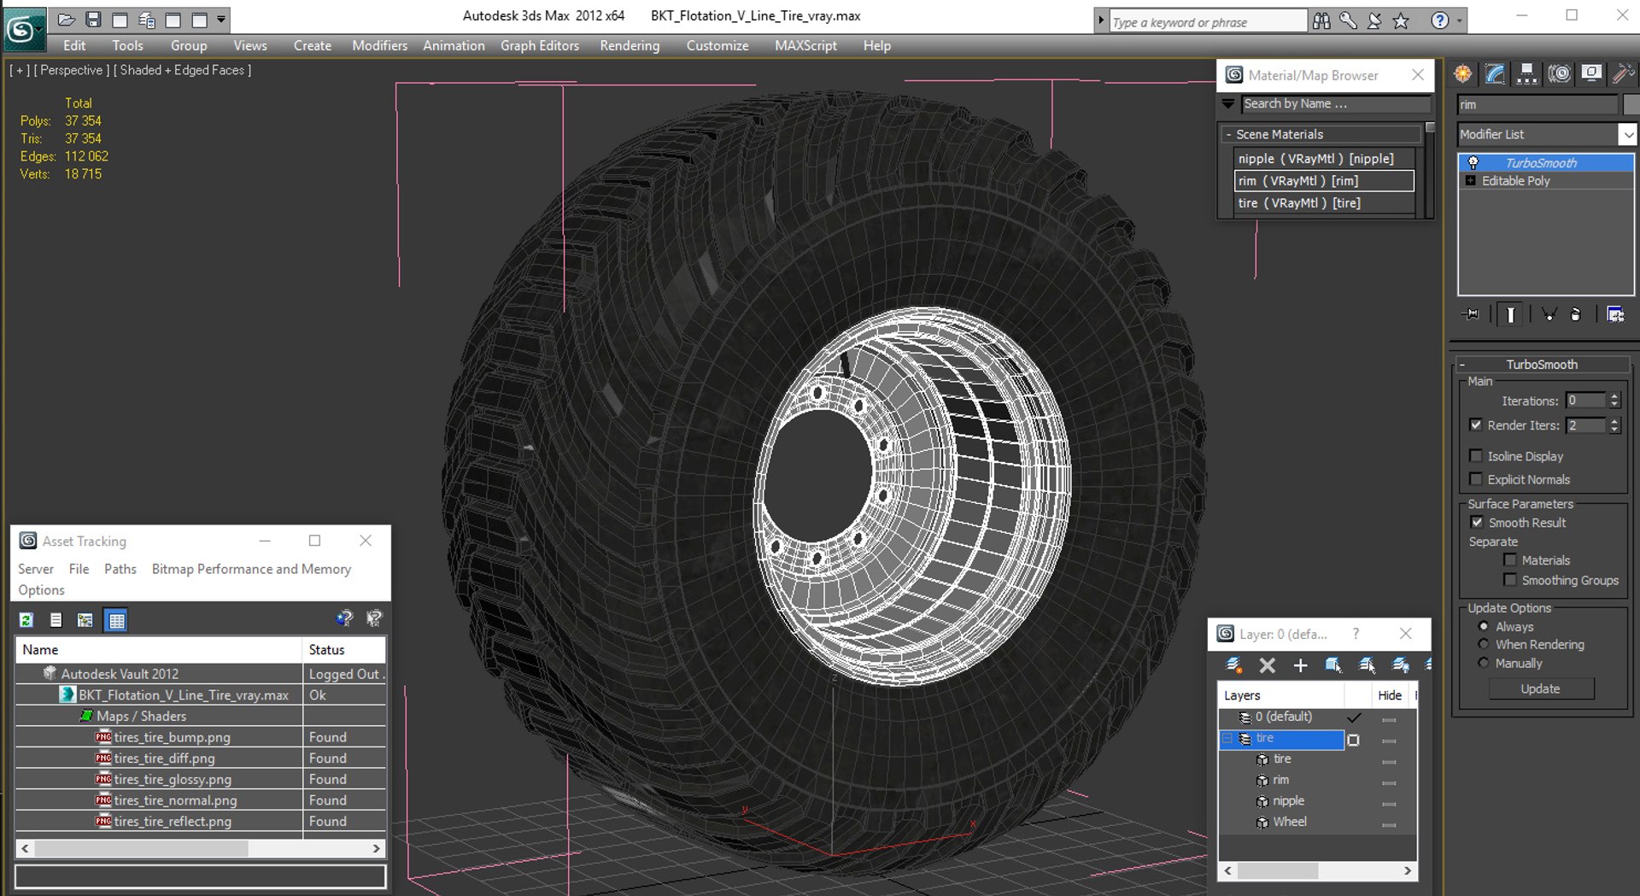Click the Status column header
Viewport: 1640px width, 896px height.
click(x=344, y=650)
